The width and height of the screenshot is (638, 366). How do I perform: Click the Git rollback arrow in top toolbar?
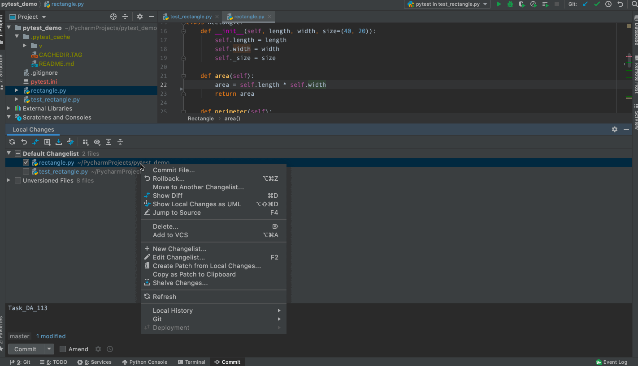tap(621, 4)
